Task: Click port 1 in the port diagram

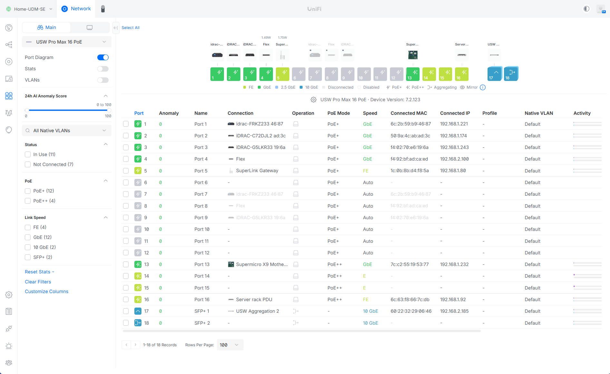Action: coord(217,74)
